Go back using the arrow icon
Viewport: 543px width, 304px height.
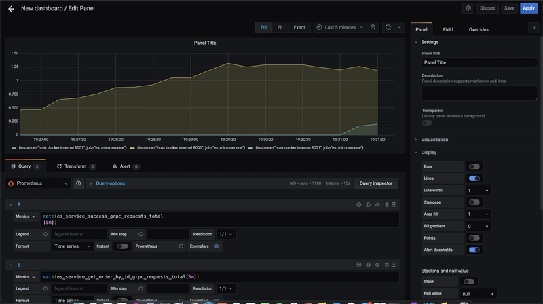coord(11,9)
